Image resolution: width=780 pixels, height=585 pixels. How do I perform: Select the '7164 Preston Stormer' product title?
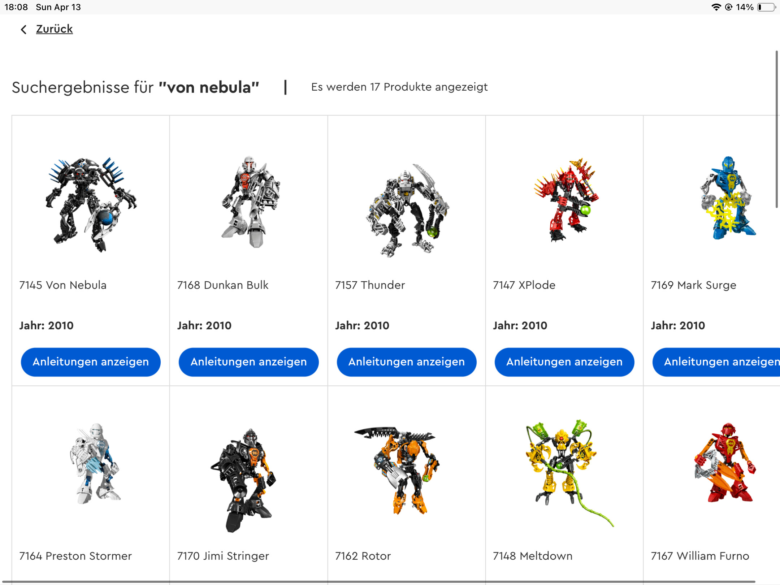(x=75, y=556)
